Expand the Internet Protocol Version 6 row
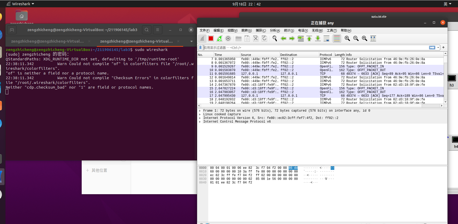Screen dimensions: 458x224 [x=200, y=118]
